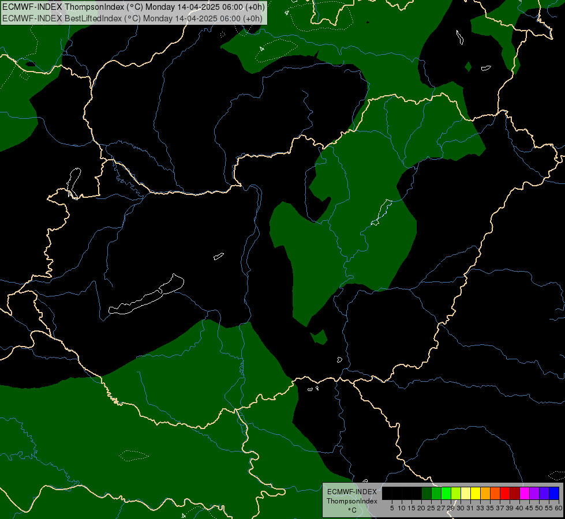Click legend tick value '15'
The width and height of the screenshot is (565, 519).
point(411,508)
